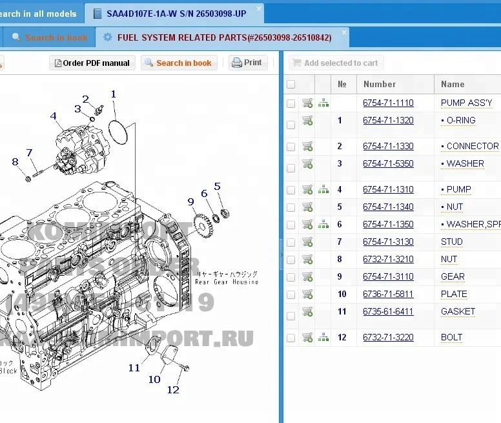Click Search in book toolbar button

(179, 63)
